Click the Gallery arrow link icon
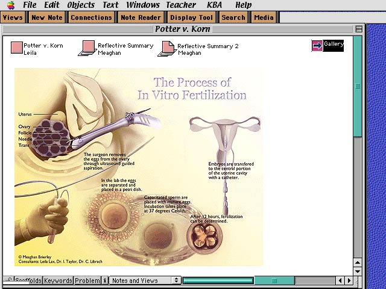Viewport: 386px width, 289px height. [x=317, y=46]
